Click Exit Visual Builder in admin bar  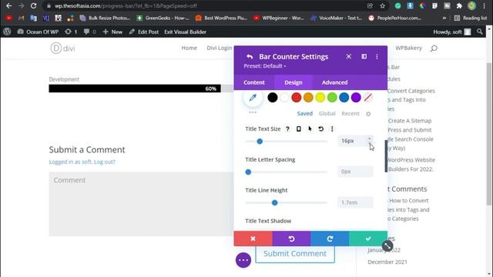click(x=185, y=32)
